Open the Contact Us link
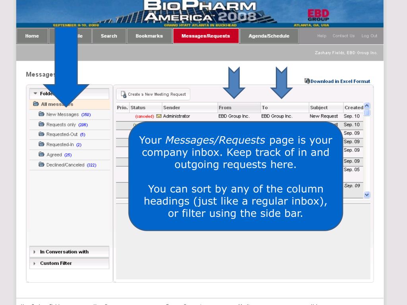This screenshot has height=305, width=407. click(x=344, y=36)
